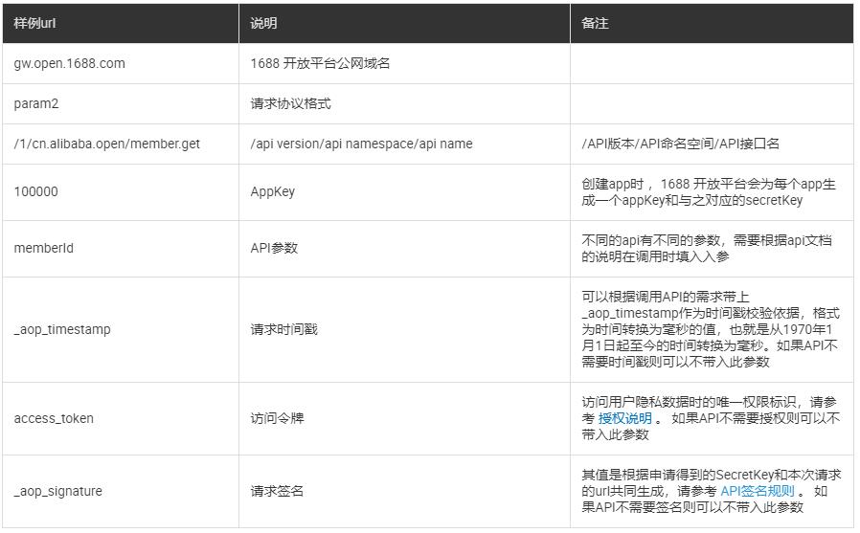Select the 请求时间戳 cell
Image resolution: width=860 pixels, height=533 pixels.
tap(405, 330)
